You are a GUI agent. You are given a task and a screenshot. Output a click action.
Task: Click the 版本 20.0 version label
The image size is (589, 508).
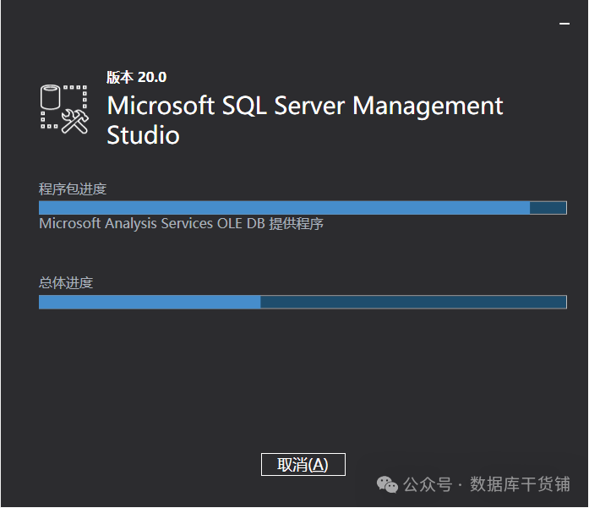(136, 77)
